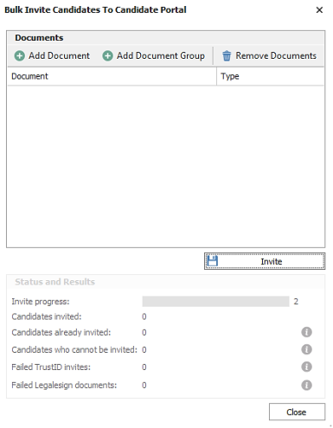Sort by the Document column header
The height and width of the screenshot is (428, 333).
click(x=112, y=76)
